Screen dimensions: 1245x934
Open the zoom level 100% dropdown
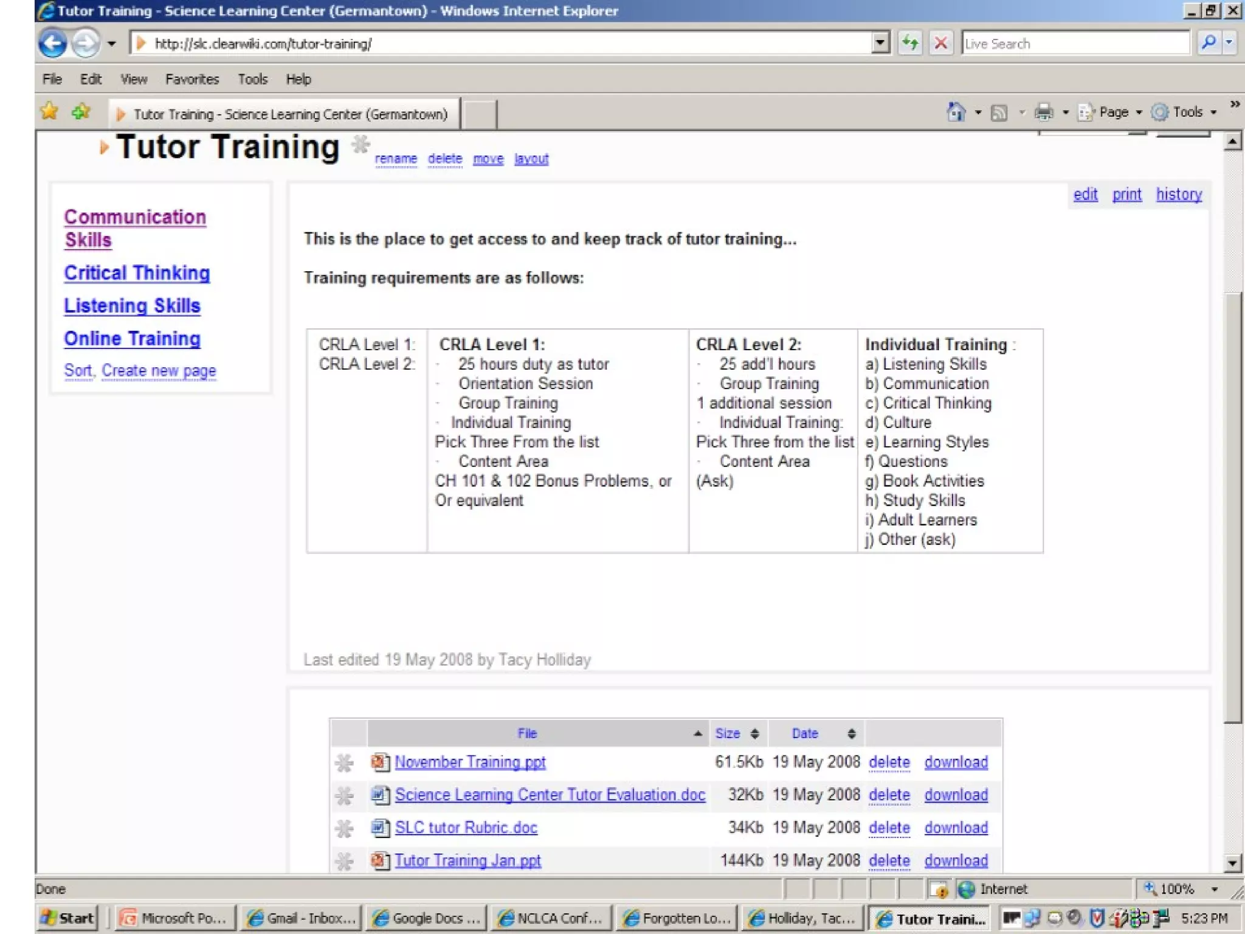pyautogui.click(x=1215, y=889)
